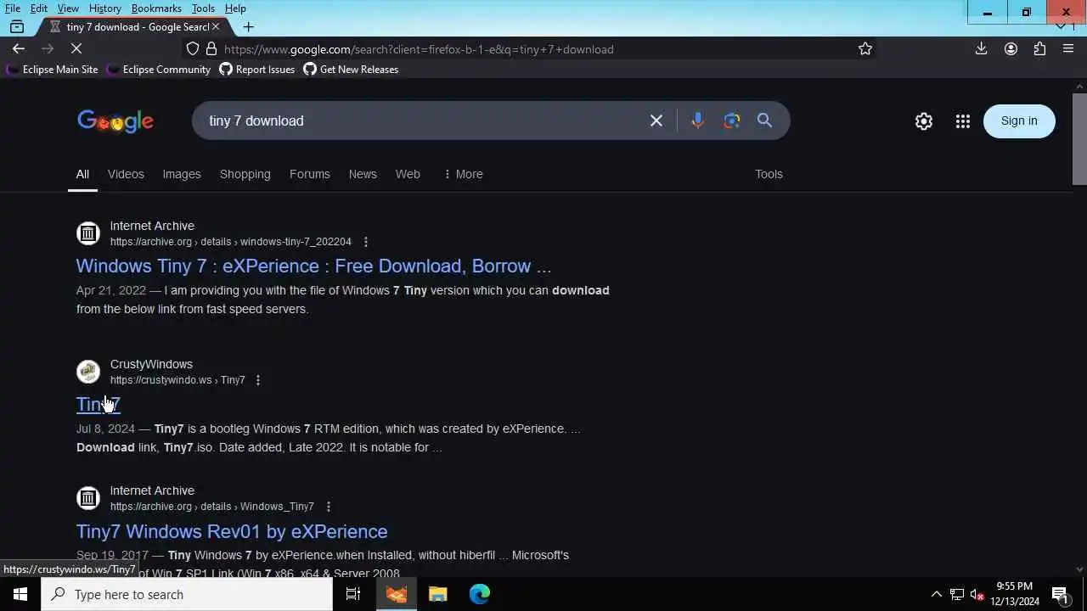Close the tiny 7 download tab

(216, 27)
